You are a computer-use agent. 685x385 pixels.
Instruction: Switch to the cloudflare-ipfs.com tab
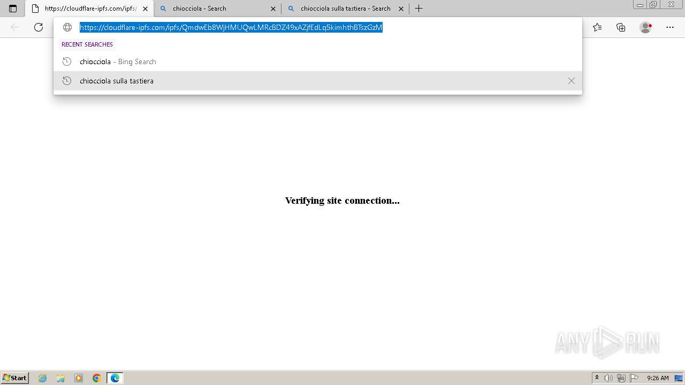[89, 9]
